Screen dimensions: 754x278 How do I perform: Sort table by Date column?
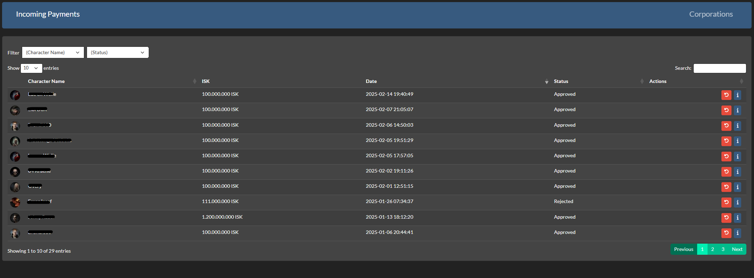tap(457, 81)
